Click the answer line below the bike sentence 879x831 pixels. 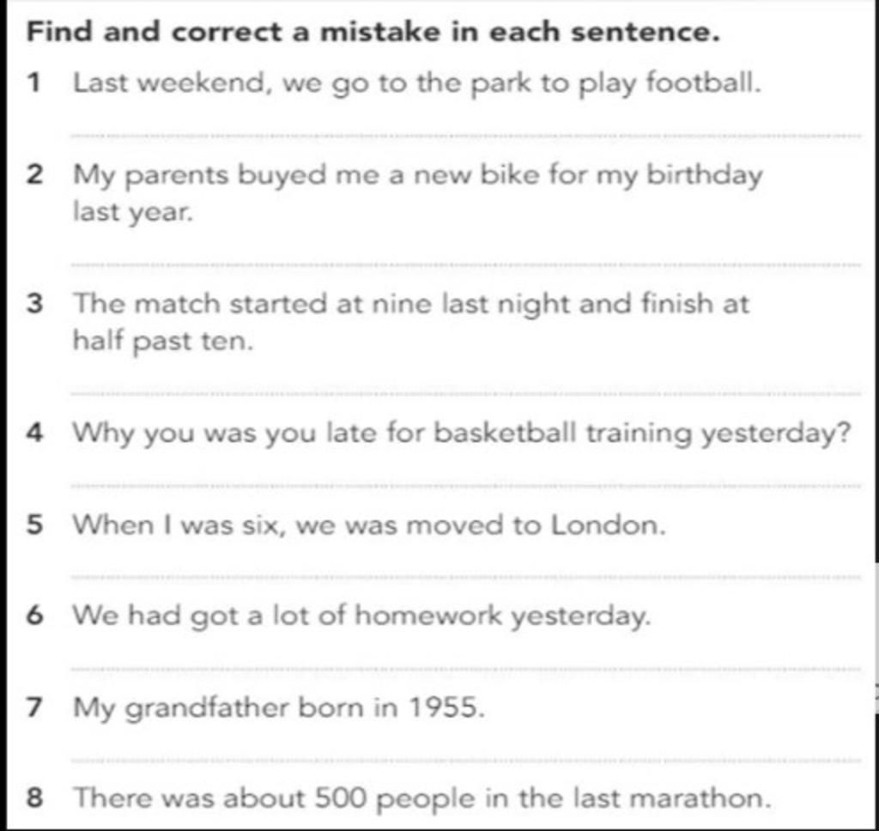(x=465, y=264)
